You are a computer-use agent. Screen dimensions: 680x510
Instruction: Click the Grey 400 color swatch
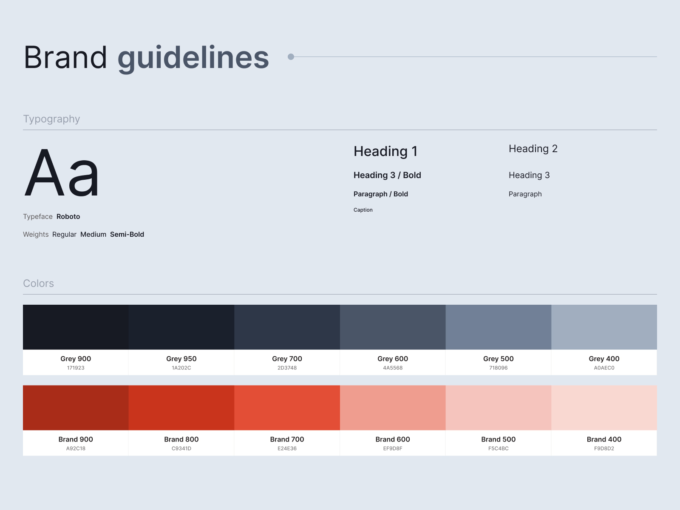(604, 327)
